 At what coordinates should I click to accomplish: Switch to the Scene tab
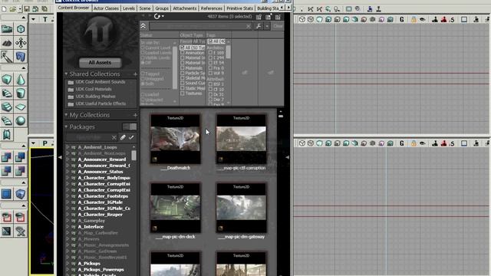tap(145, 8)
